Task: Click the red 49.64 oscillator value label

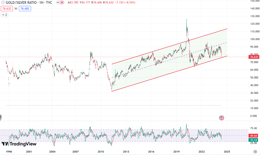Action: click(254, 136)
